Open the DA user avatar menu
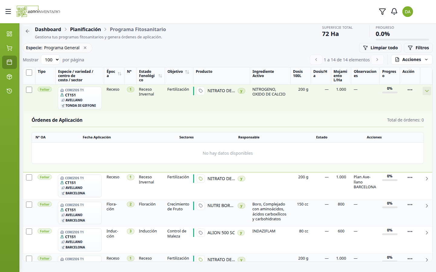Viewport: 436px width, 272px height. coord(408,11)
